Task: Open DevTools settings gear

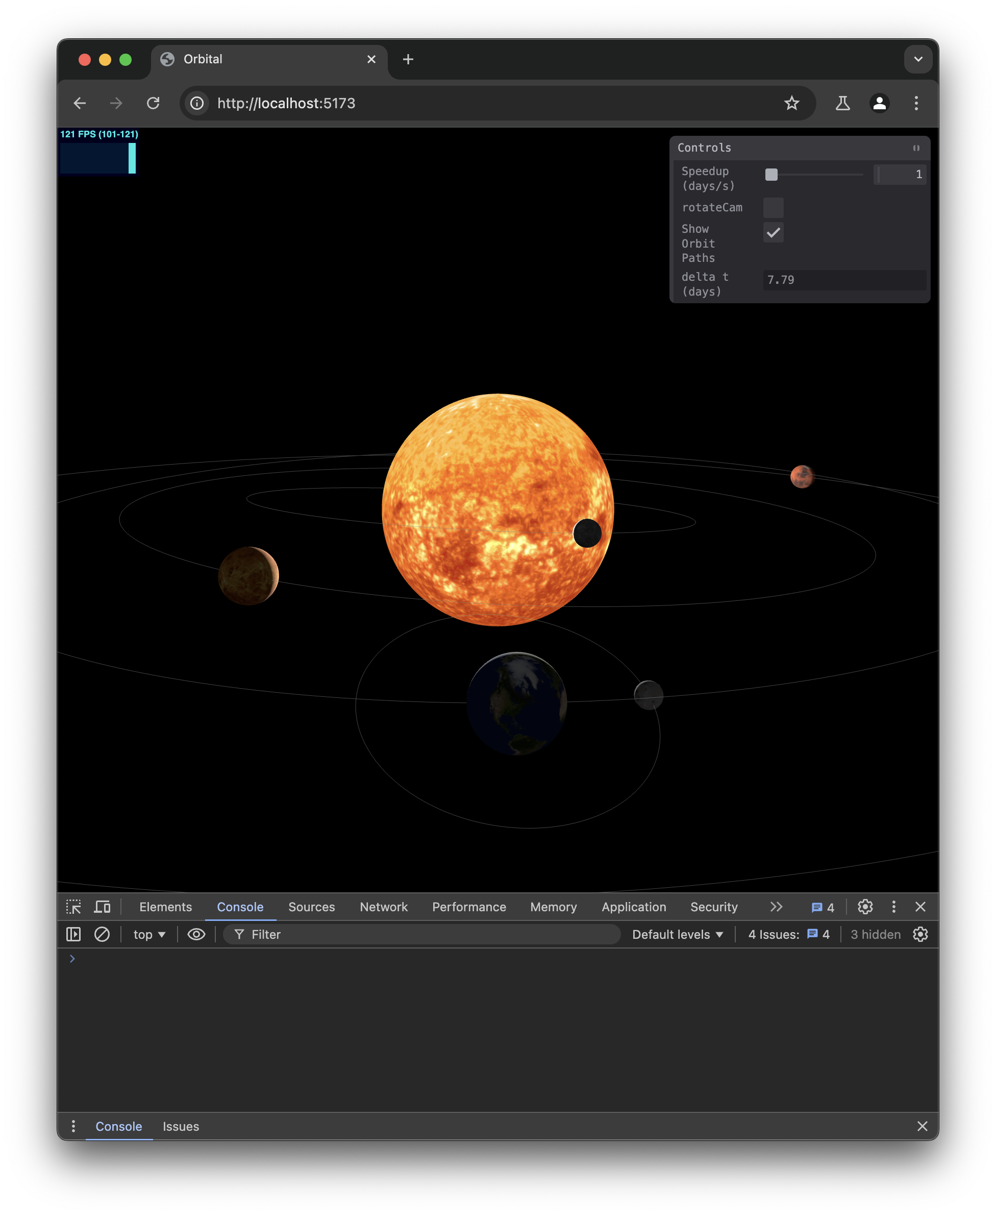Action: pyautogui.click(x=865, y=907)
